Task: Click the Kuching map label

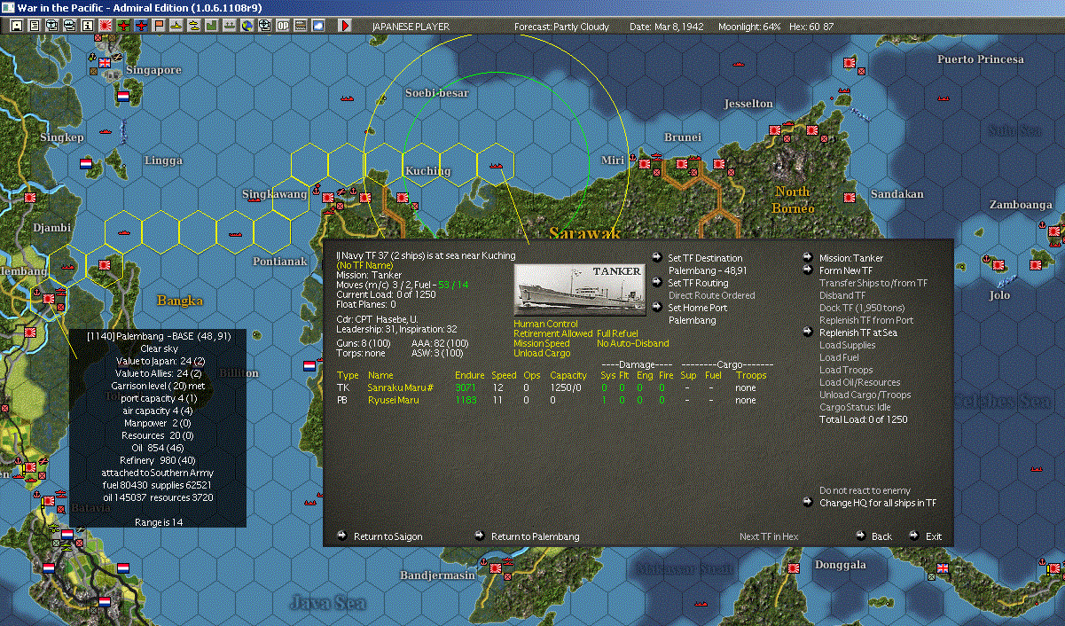Action: click(x=427, y=170)
